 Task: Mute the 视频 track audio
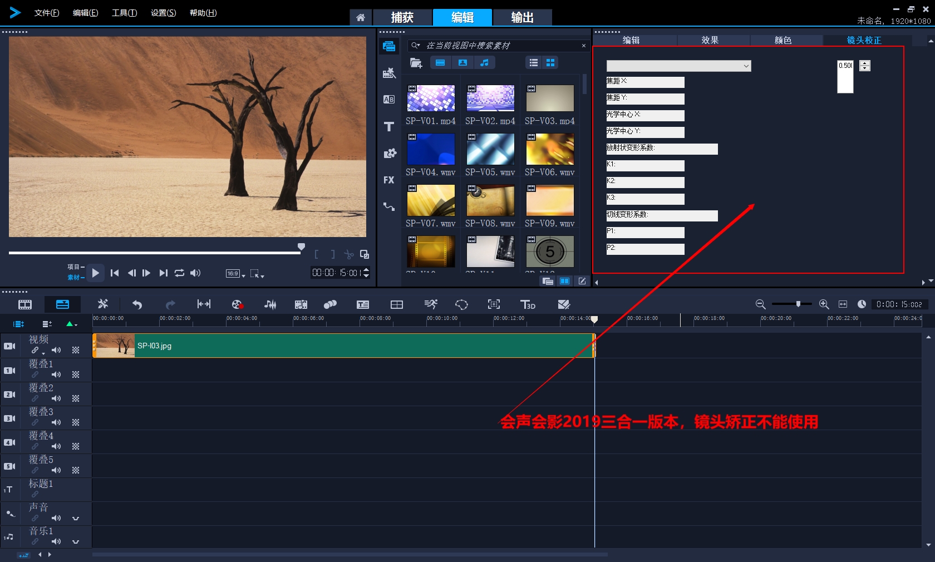[x=56, y=351]
